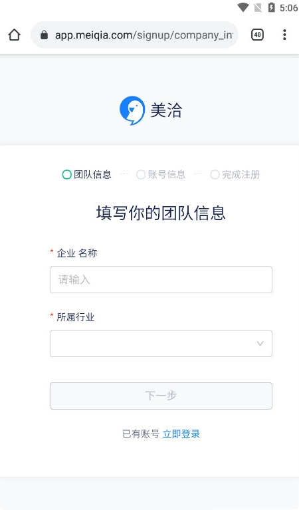Tap the browser home icon

[x=15, y=35]
